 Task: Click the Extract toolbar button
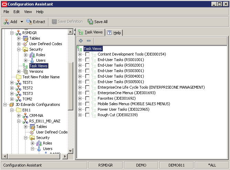tap(36, 22)
